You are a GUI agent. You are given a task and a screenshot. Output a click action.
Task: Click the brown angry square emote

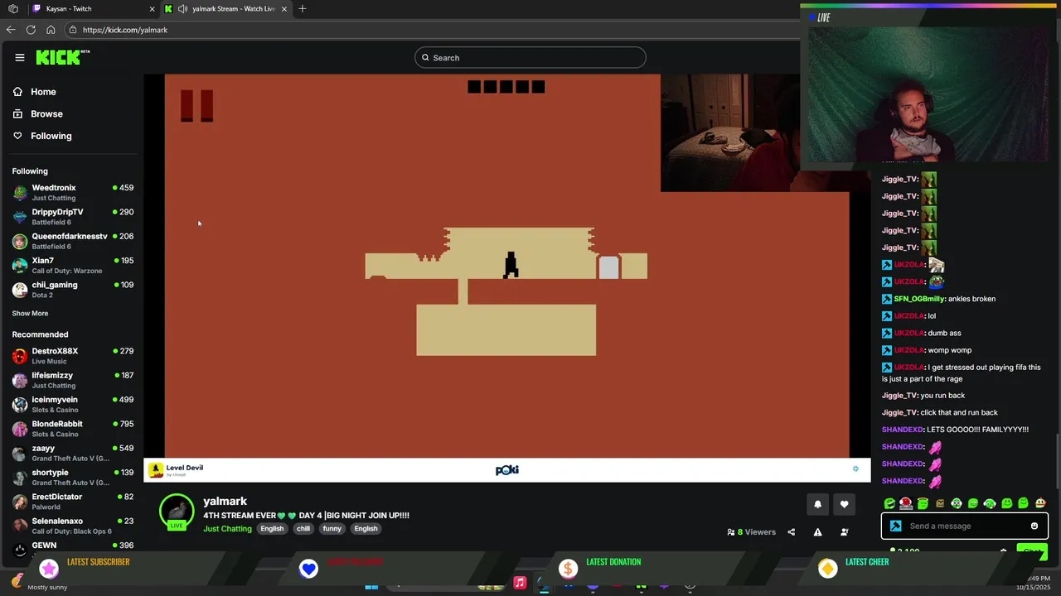[940, 503]
